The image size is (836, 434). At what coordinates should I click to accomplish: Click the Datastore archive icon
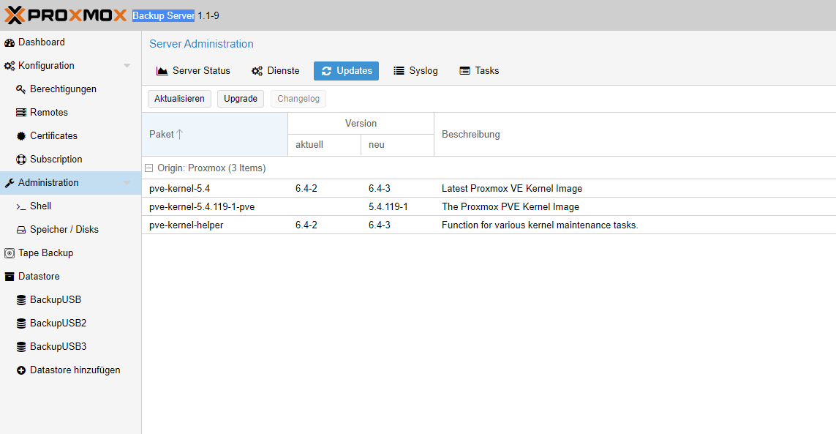(x=9, y=277)
